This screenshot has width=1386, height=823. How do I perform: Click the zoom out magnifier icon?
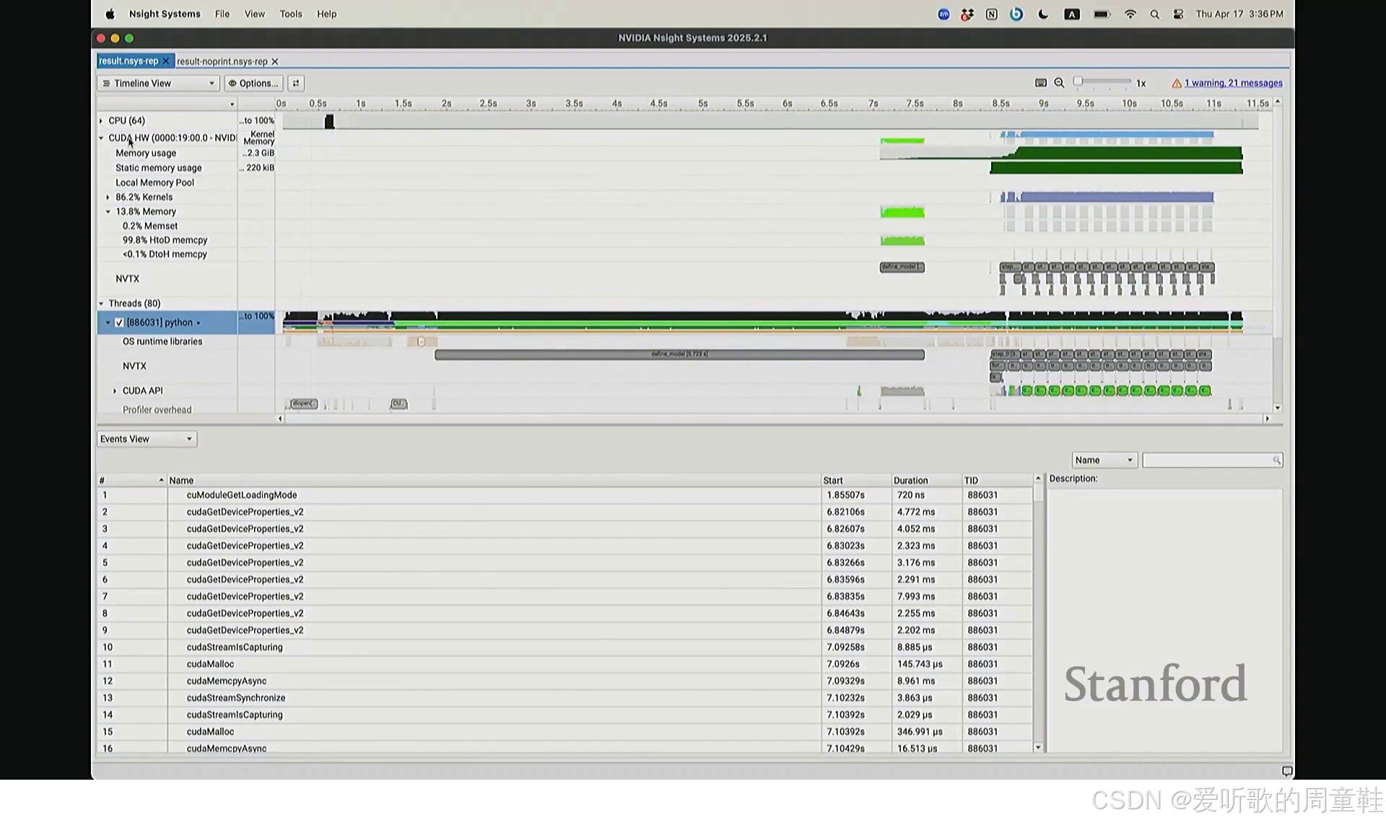point(1059,83)
